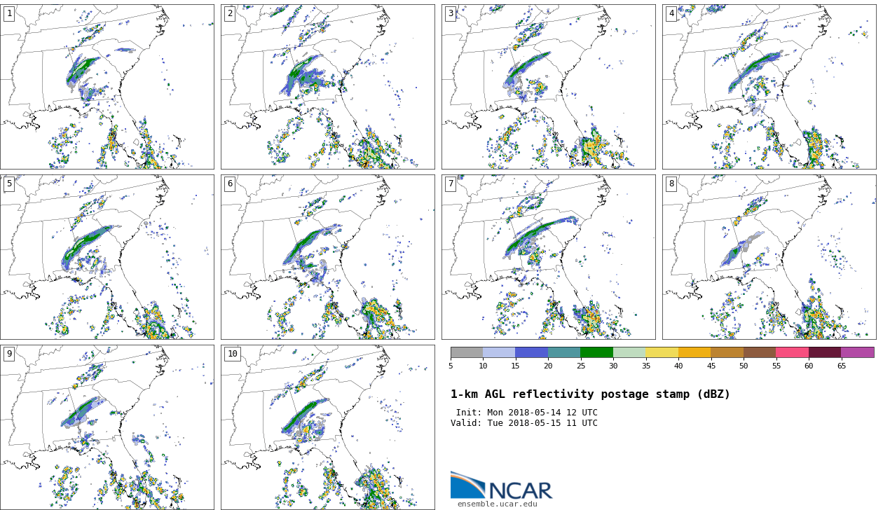Open ensemble member 4 reflectivity map
Image resolution: width=883 pixels, height=510 pixels.
click(769, 87)
